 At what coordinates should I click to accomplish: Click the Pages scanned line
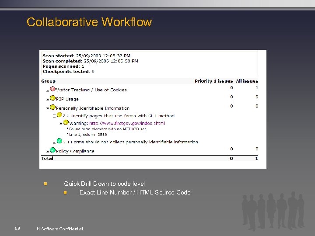point(63,66)
